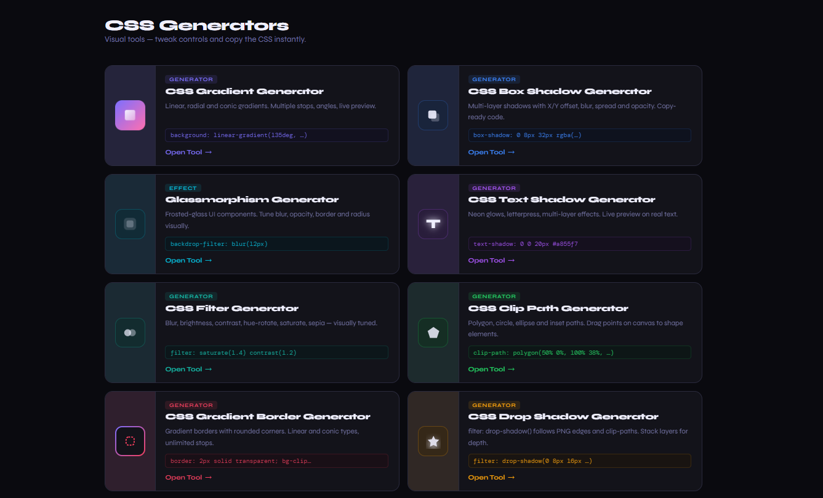
Task: Open Tool link for CSS Drop Shadow Generator
Action: (491, 478)
